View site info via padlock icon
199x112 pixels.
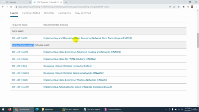tap(16, 7)
